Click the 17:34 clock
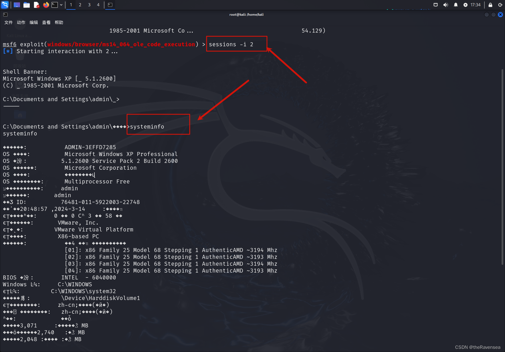Image resolution: width=505 pixels, height=352 pixels. [x=476, y=5]
